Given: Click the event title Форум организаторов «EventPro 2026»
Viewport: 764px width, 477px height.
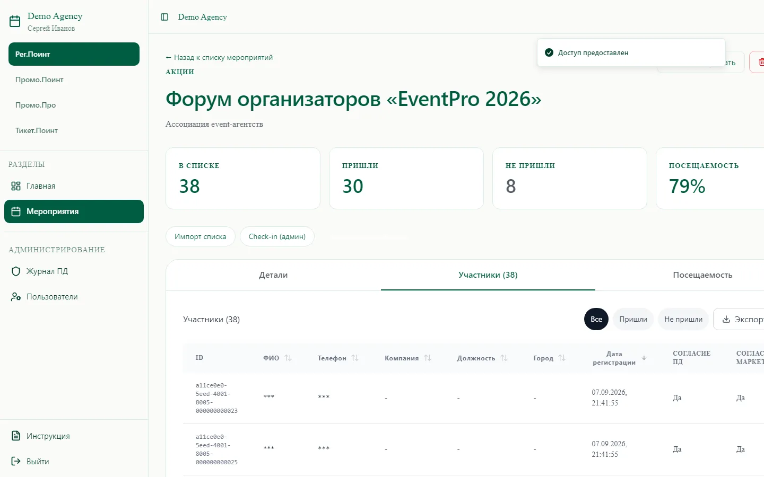Looking at the screenshot, I should [353, 99].
